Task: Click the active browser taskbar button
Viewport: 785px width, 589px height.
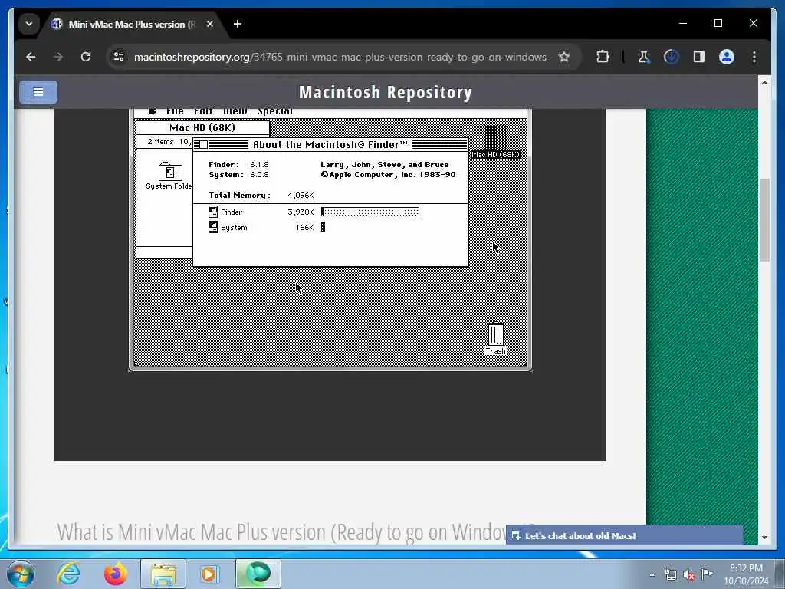Action: tap(258, 574)
